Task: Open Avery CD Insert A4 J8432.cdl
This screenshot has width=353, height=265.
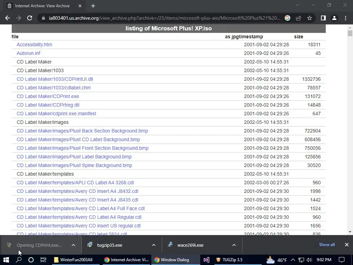Action: point(78,191)
